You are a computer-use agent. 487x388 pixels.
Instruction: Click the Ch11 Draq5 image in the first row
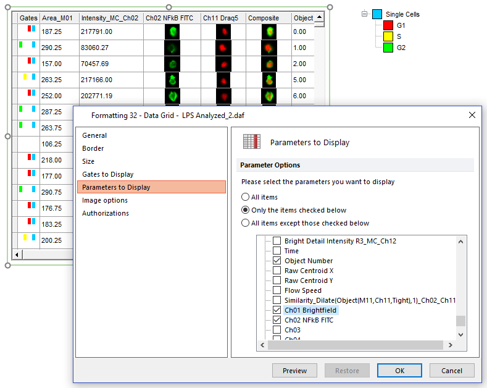click(223, 32)
